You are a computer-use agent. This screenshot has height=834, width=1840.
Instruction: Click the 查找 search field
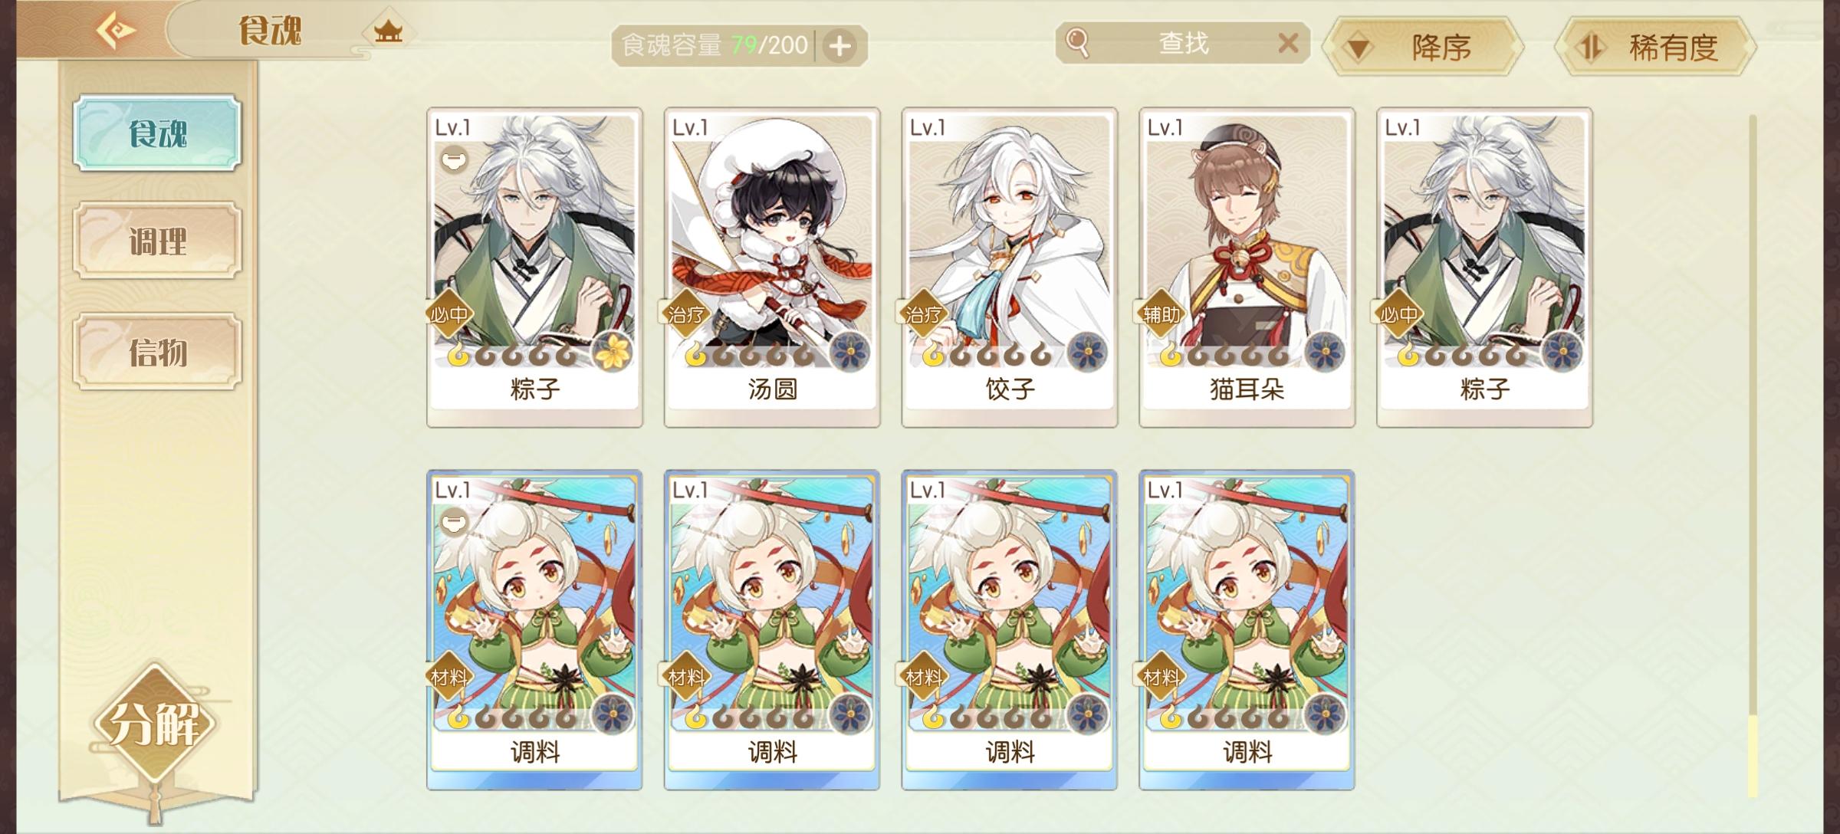pyautogui.click(x=1183, y=44)
